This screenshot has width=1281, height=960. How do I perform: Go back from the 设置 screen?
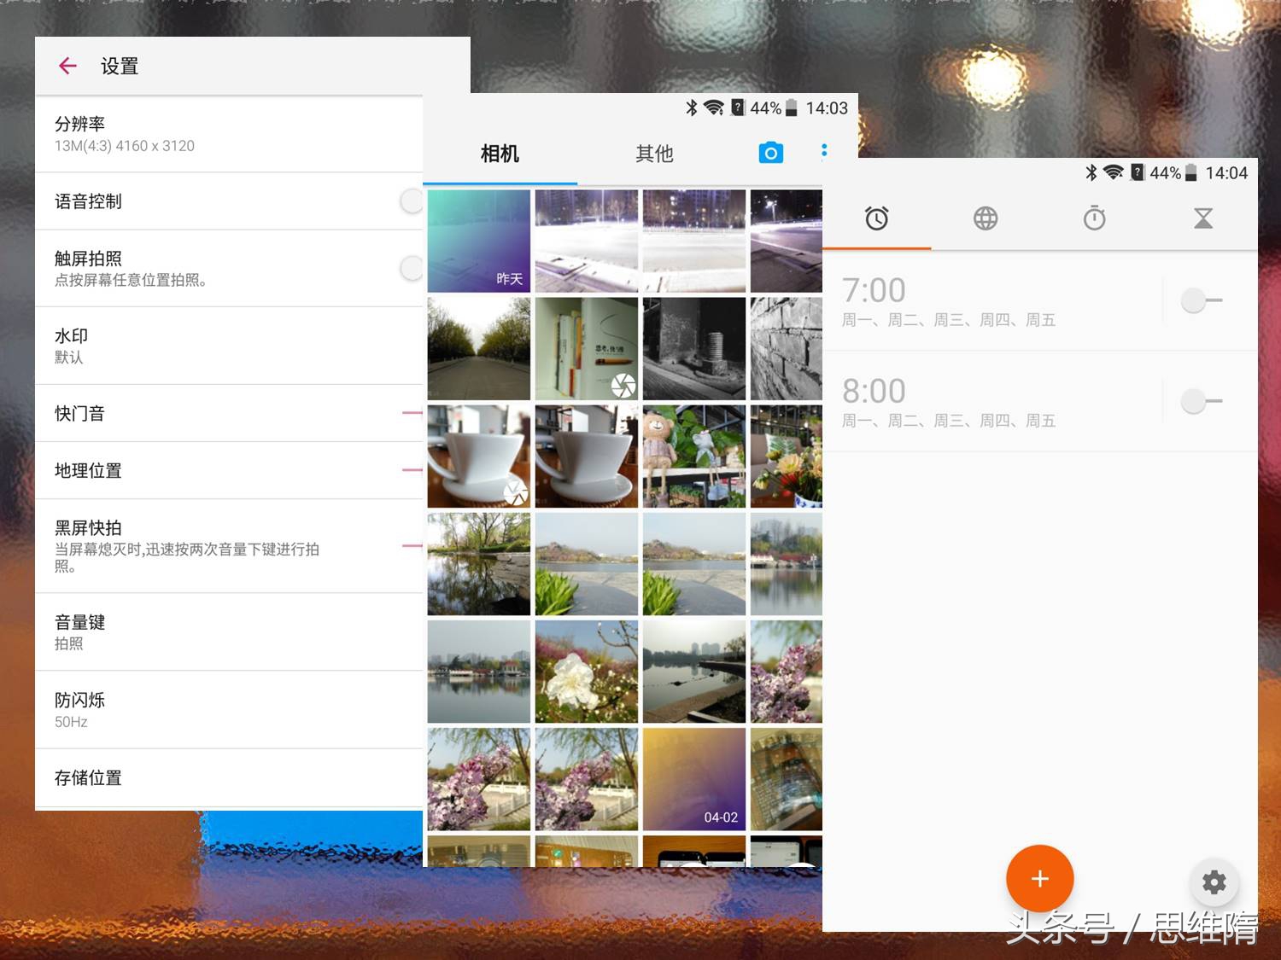point(67,66)
